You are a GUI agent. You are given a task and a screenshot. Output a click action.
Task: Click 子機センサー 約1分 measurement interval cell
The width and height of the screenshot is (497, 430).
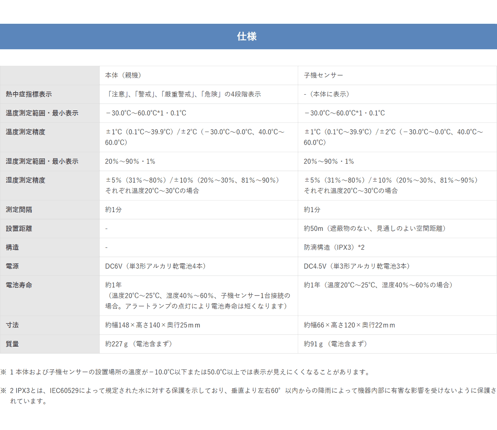[x=397, y=210]
